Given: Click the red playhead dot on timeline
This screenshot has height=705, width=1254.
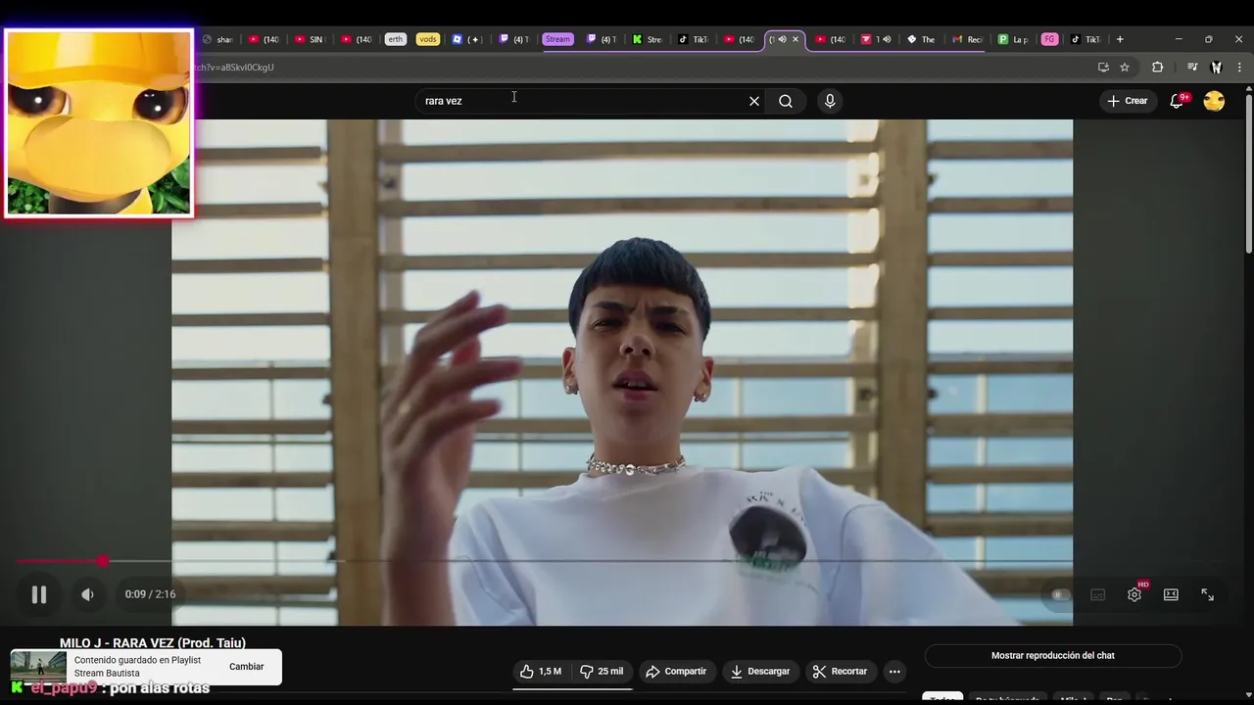Looking at the screenshot, I should 103,561.
